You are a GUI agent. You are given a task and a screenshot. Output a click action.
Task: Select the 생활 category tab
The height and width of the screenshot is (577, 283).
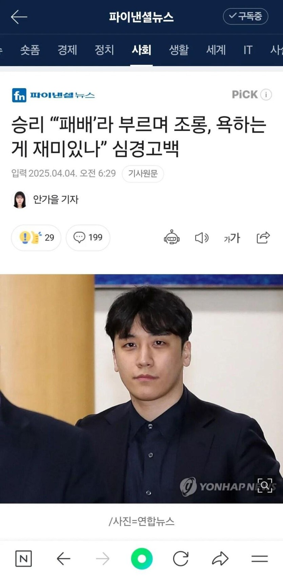(179, 50)
